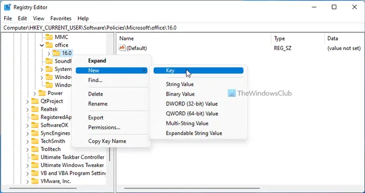Click the Realtek folder icon
Screen dimensions: 365x193
(x=35, y=109)
